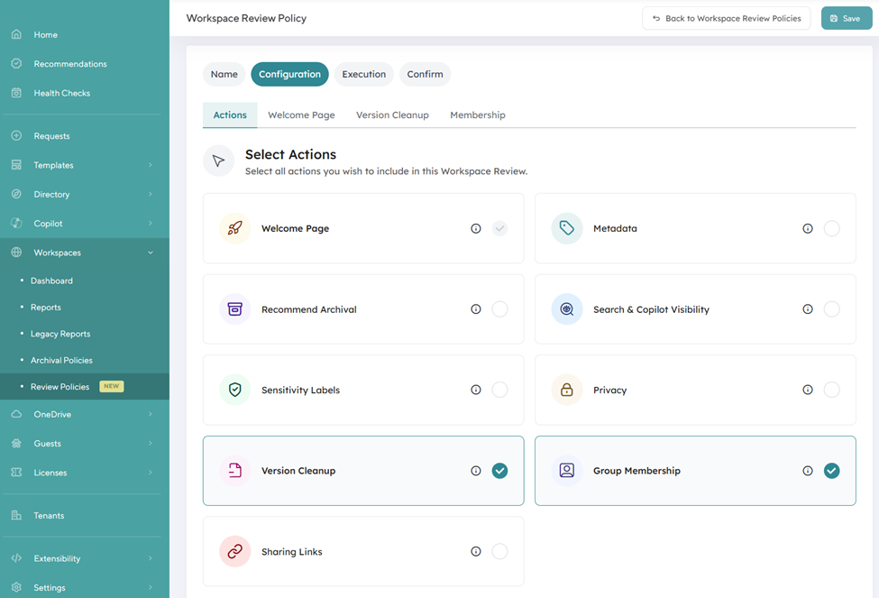Click the OneDrive cloud icon

click(16, 414)
